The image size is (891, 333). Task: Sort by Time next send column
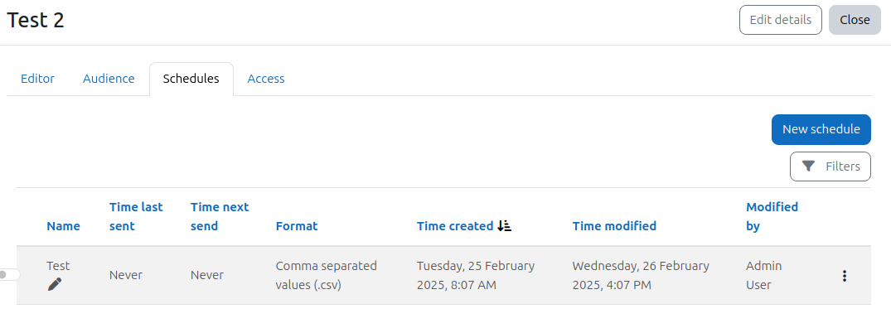click(220, 216)
